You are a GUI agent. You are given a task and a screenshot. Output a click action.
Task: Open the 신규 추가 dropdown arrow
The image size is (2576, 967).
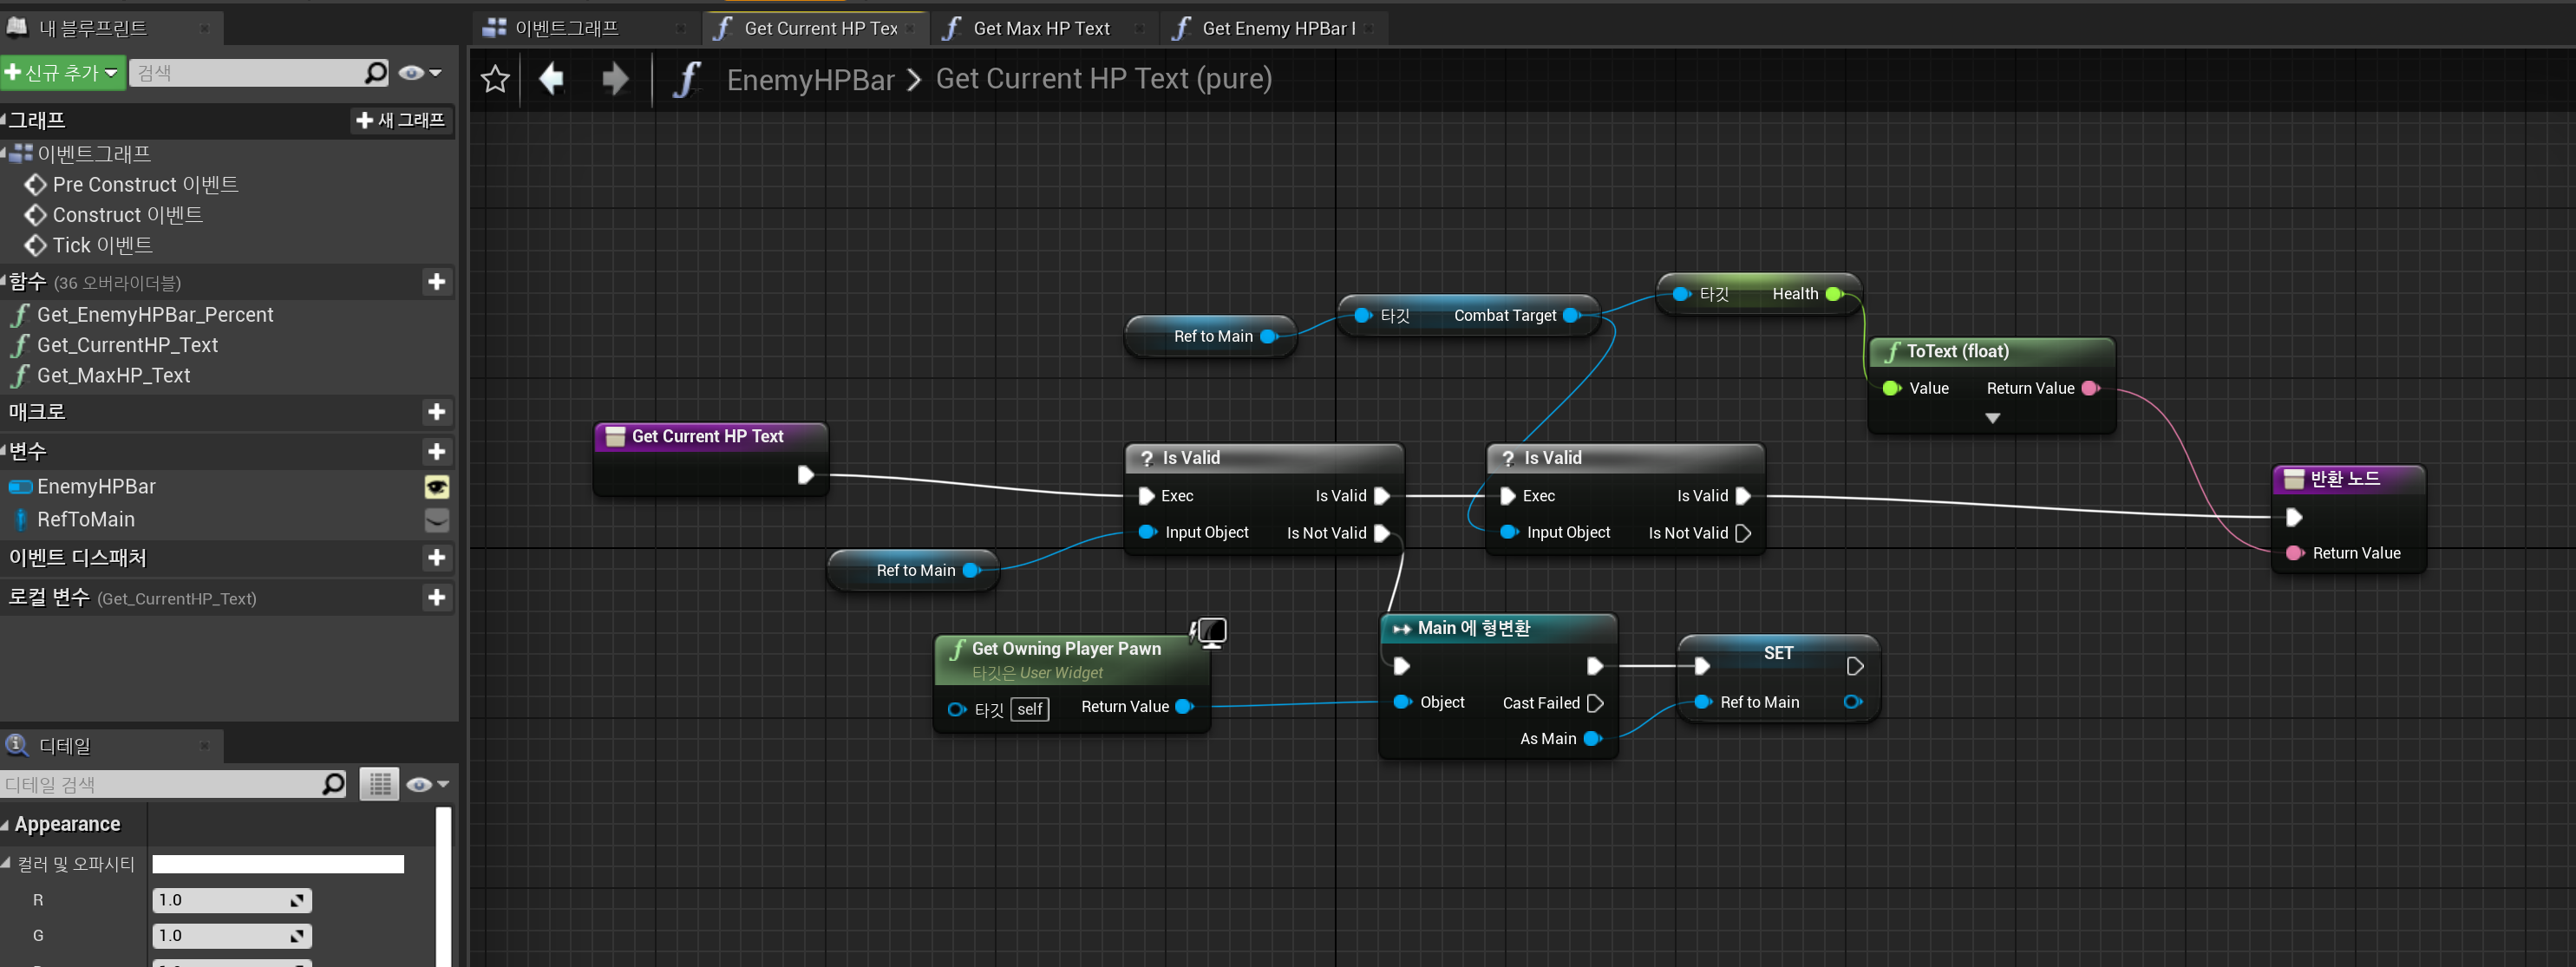coord(111,72)
